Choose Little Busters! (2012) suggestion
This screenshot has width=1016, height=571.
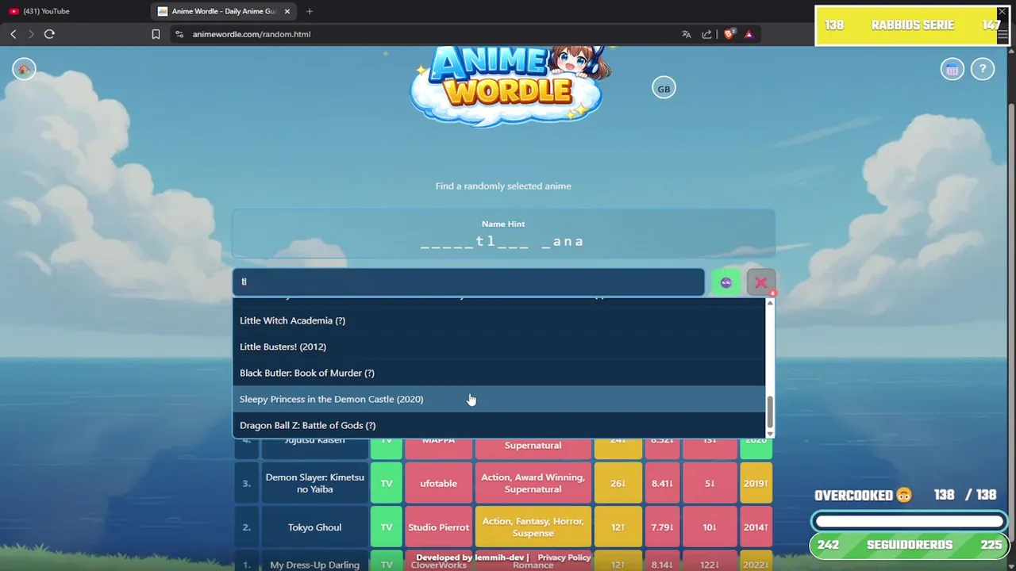tap(498, 347)
